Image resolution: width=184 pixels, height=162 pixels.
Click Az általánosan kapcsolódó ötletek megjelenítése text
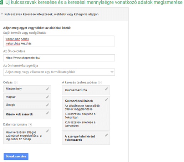click(82, 107)
